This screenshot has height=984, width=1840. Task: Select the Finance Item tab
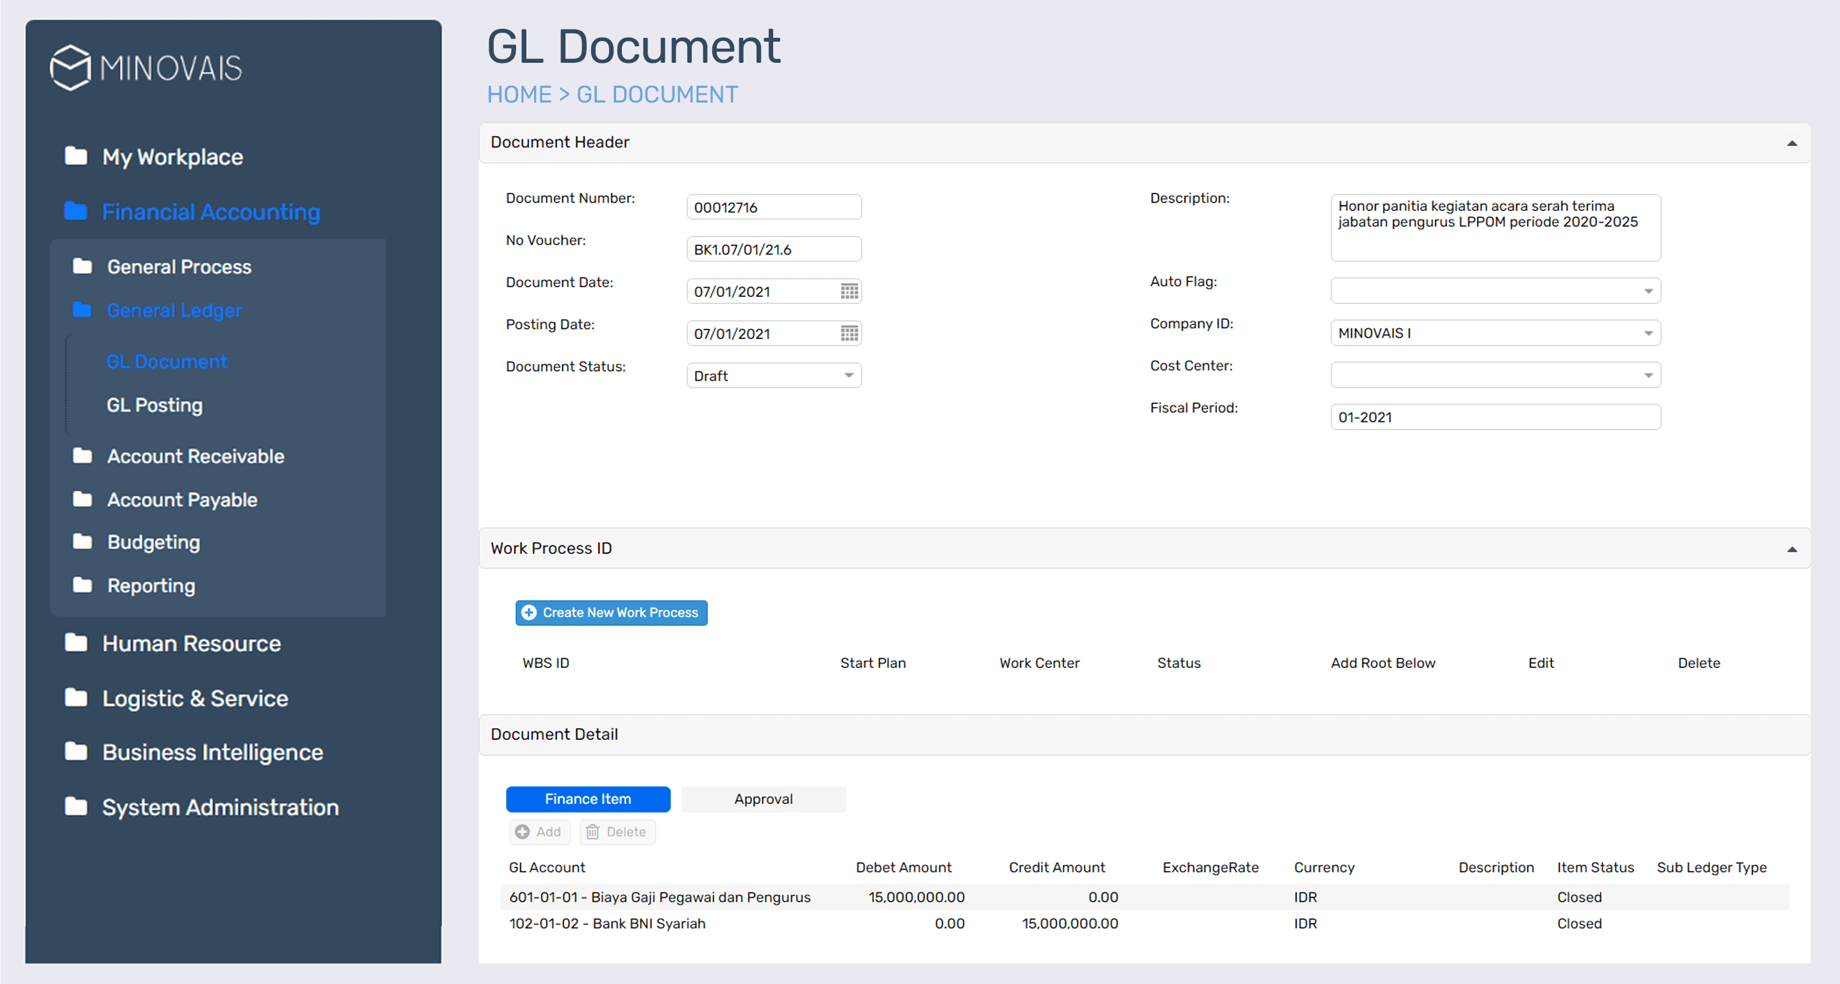tap(587, 799)
